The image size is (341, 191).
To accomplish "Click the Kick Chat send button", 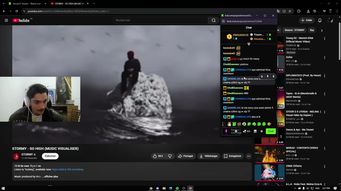I will click(x=271, y=131).
